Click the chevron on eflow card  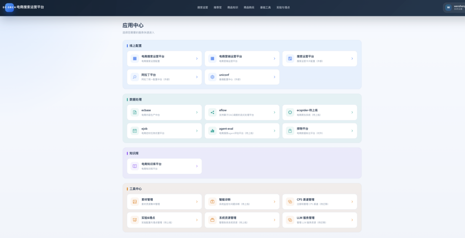point(275,113)
